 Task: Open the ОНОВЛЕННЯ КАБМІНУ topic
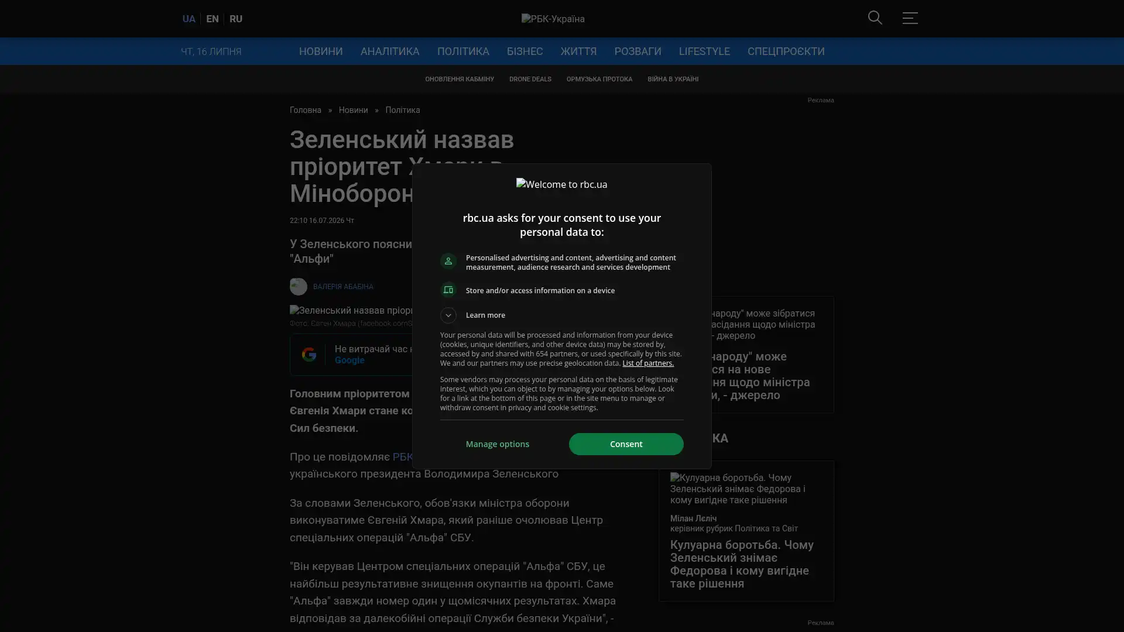click(x=460, y=79)
